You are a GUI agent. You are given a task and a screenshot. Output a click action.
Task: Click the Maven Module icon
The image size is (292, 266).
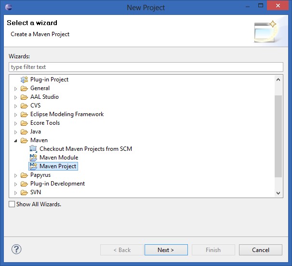(x=33, y=158)
